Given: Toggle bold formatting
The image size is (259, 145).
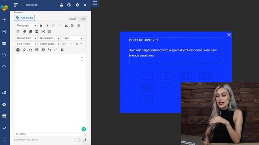Looking at the screenshot, I should point(41,26).
